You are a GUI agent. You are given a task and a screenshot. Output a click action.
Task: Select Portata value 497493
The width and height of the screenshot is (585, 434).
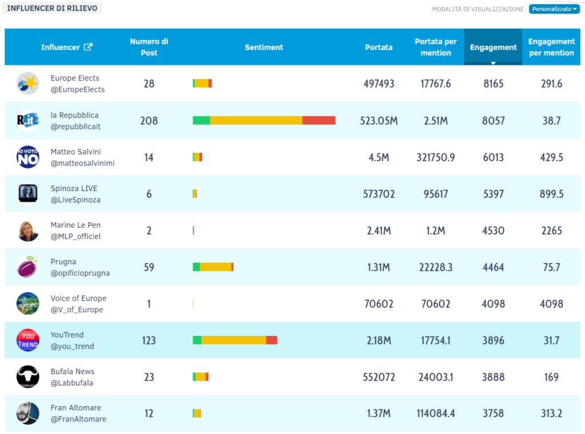pyautogui.click(x=379, y=84)
